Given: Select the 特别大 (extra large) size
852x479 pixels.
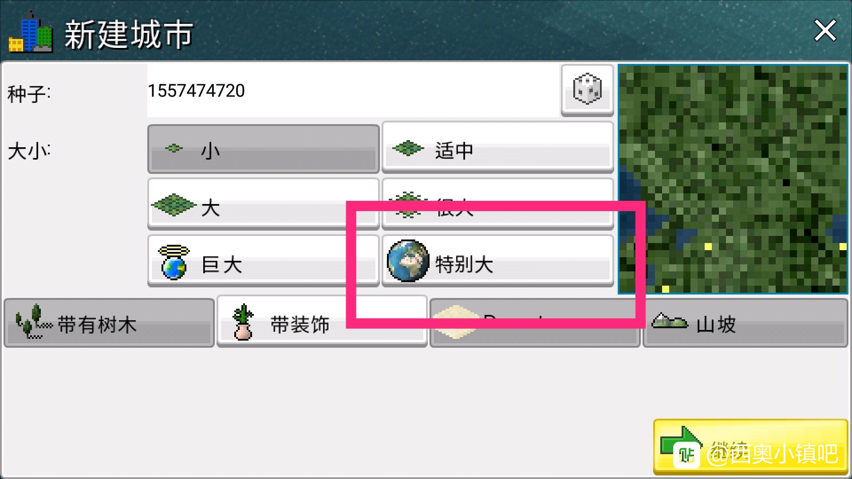Looking at the screenshot, I should (497, 261).
